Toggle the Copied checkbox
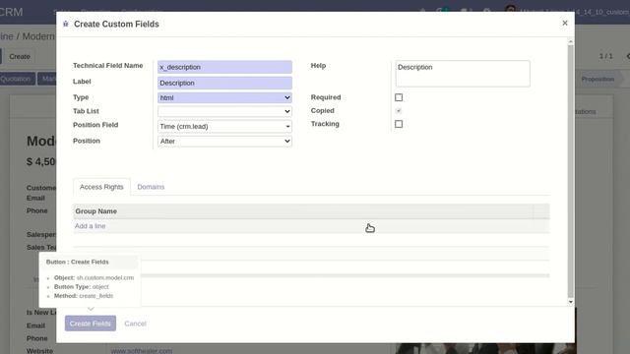Viewport: 630px width, 354px height. click(x=399, y=111)
